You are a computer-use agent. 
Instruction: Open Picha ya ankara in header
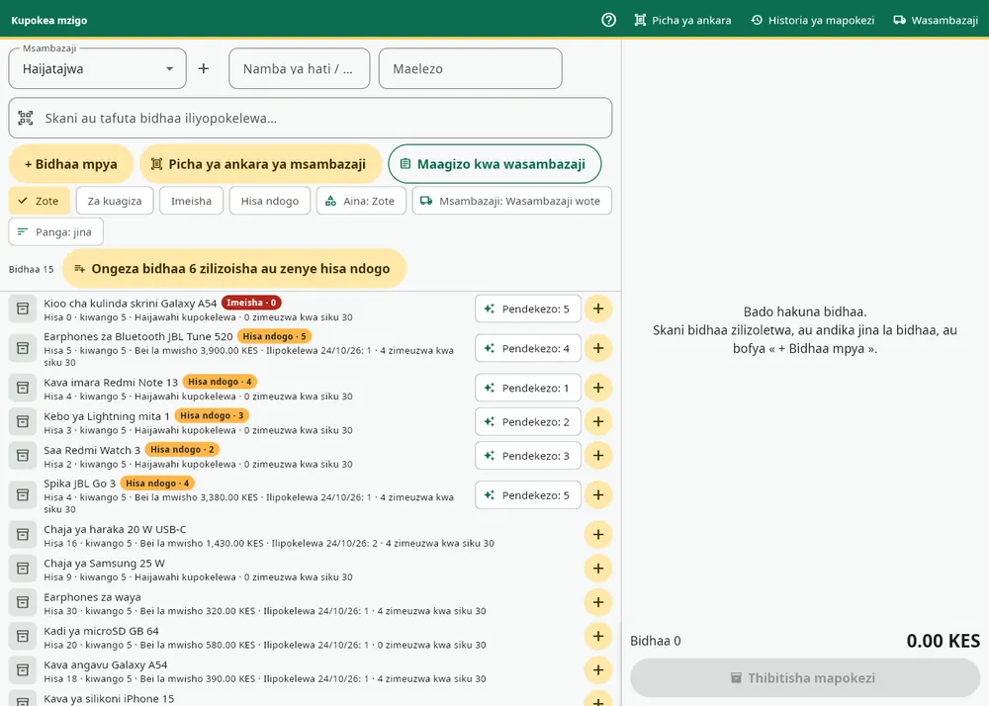tap(682, 20)
